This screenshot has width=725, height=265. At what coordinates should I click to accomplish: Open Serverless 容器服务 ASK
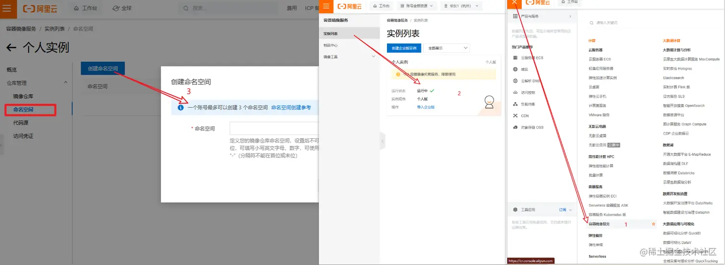[x=608, y=205]
